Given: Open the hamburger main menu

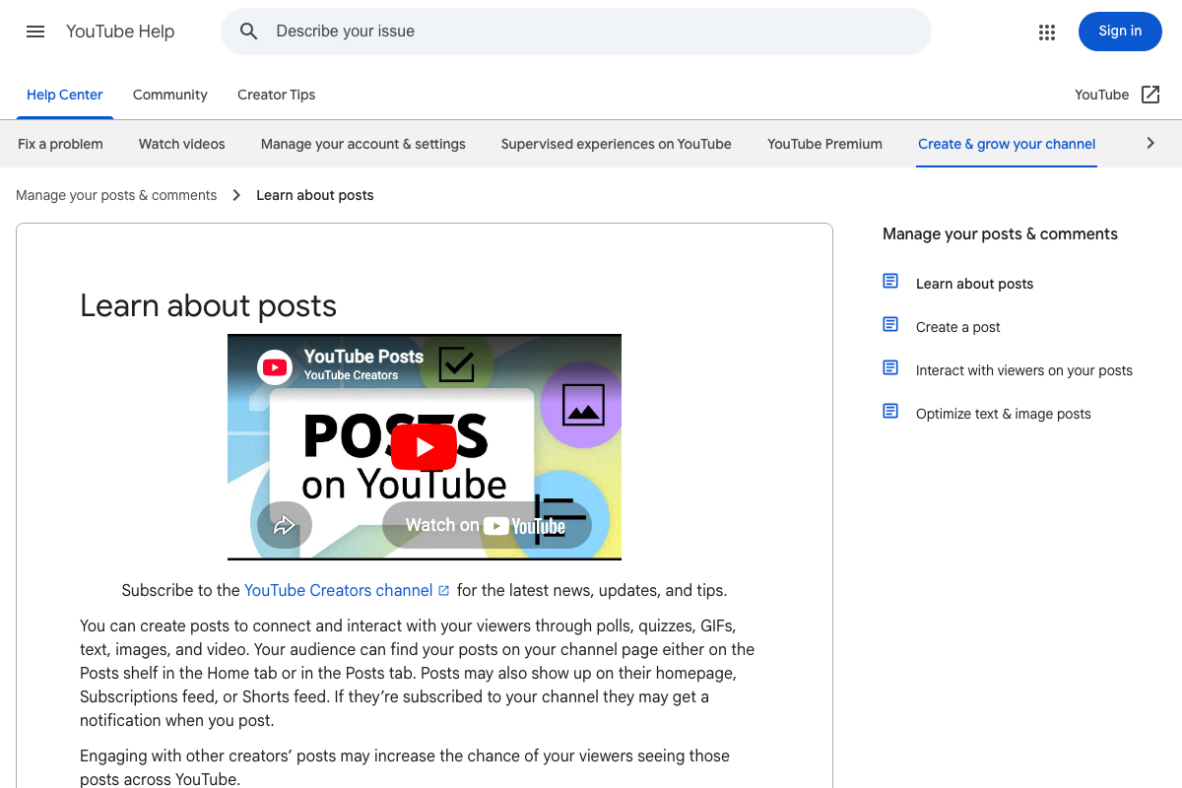Looking at the screenshot, I should coord(35,32).
